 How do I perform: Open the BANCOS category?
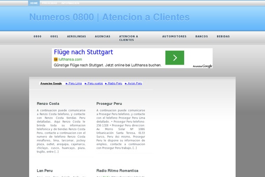click(x=201, y=36)
